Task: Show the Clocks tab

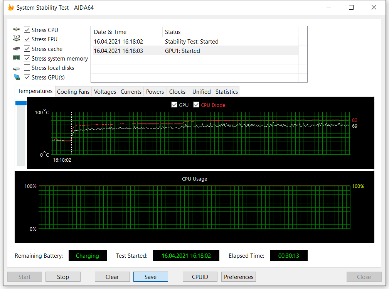Action: click(x=177, y=91)
